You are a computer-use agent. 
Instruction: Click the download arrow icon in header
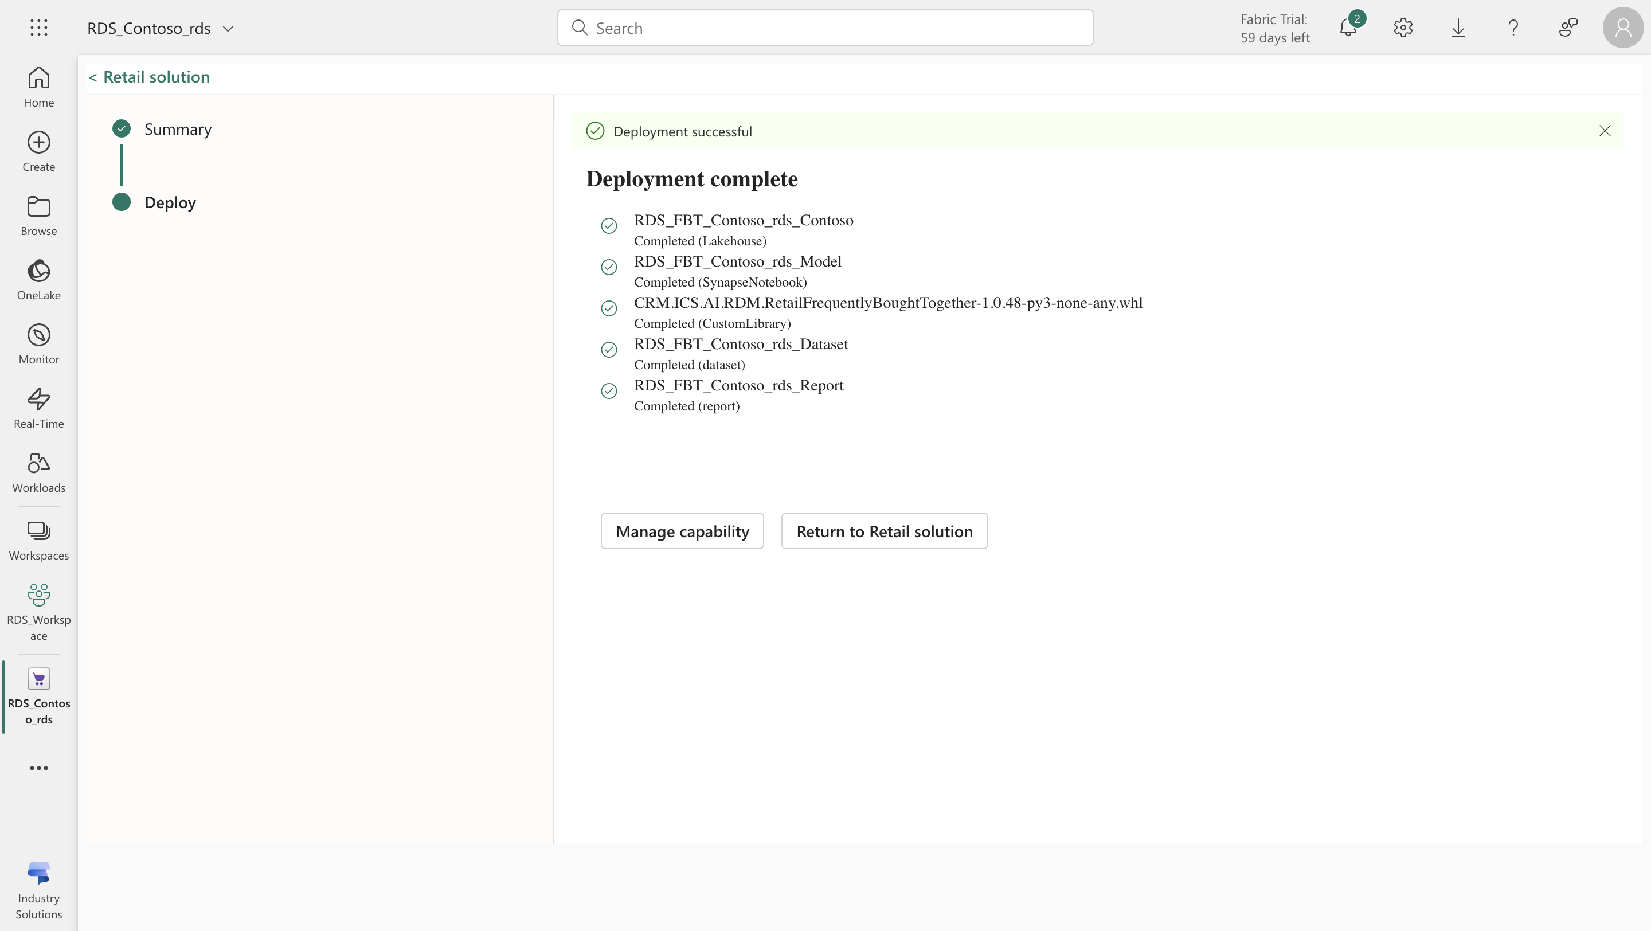pyautogui.click(x=1458, y=28)
